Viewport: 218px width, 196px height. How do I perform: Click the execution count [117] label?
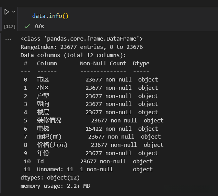pos(10,26)
